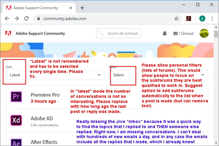Open the Adobe XD community link
The height and width of the screenshot is (146, 219).
tap(42, 118)
